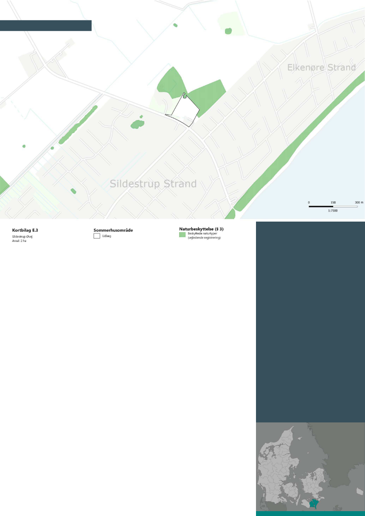This screenshot has height=516, width=365.
Task: Select the Sildestrup Strand map label
Action: click(153, 184)
